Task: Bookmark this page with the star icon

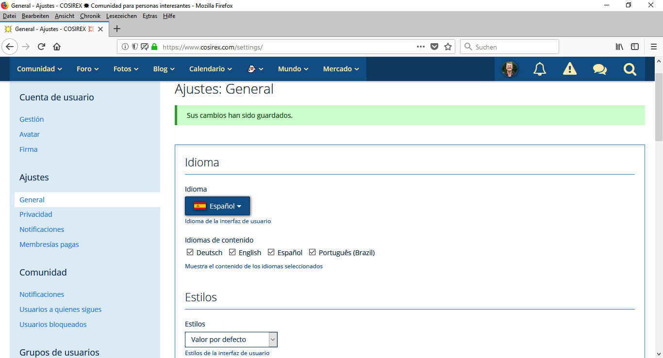Action: [x=448, y=47]
